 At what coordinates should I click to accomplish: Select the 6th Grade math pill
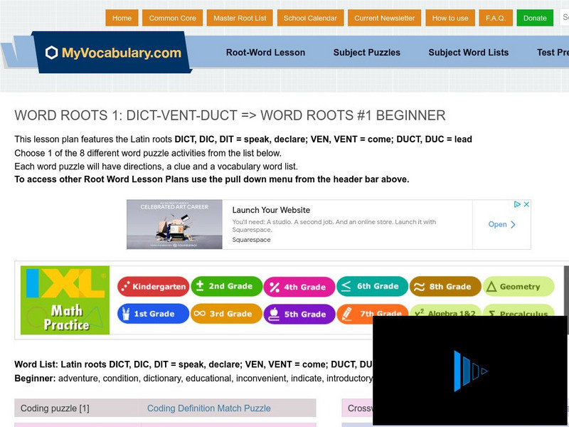(373, 287)
